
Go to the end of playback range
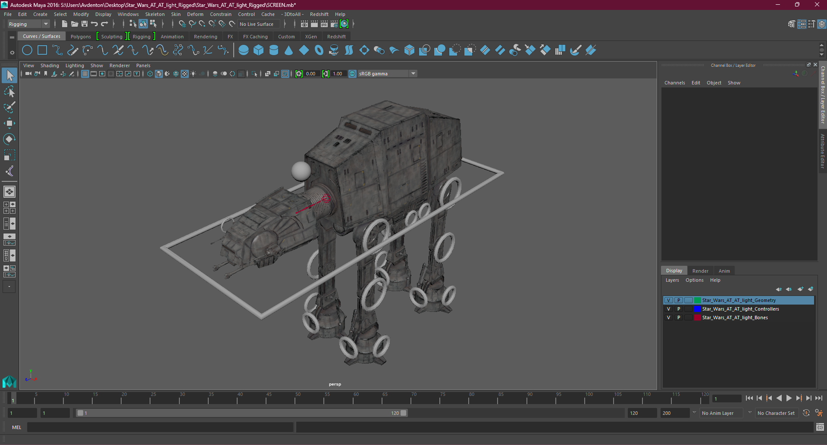(x=819, y=398)
